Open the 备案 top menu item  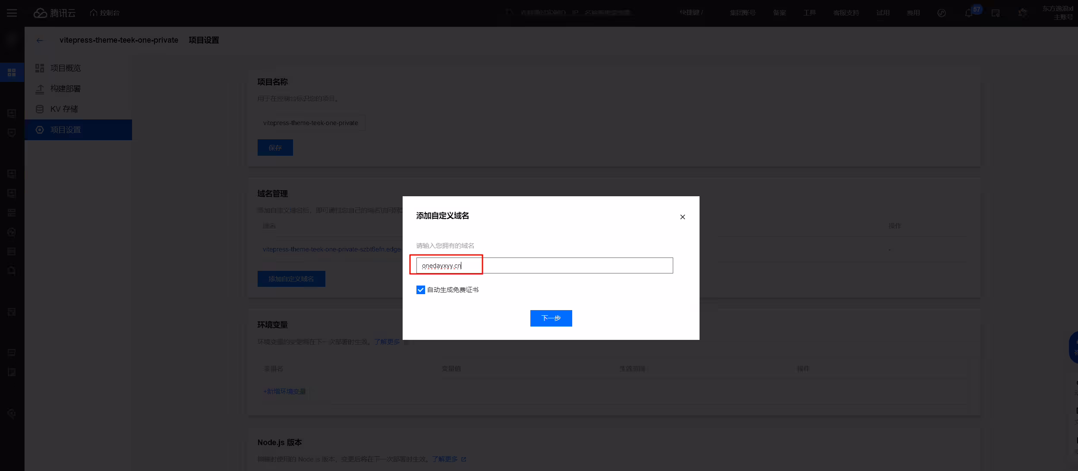pyautogui.click(x=779, y=13)
